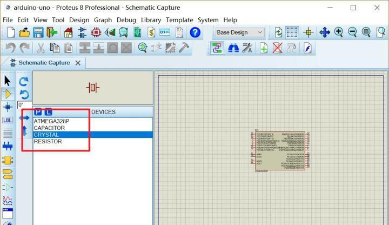Open the Graph menu

pos(103,20)
